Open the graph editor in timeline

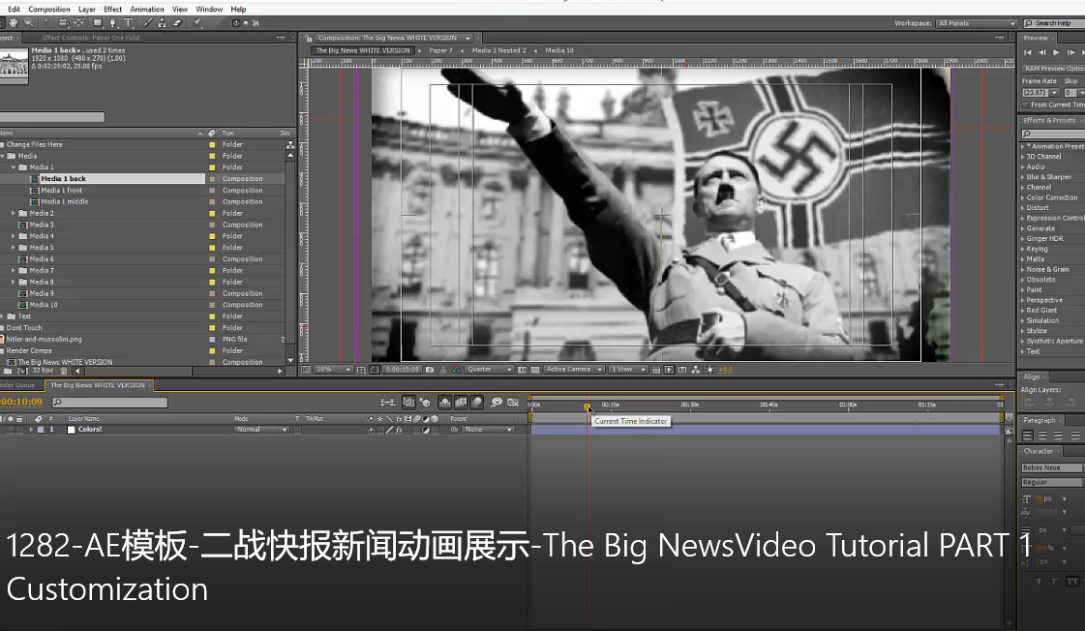(513, 402)
